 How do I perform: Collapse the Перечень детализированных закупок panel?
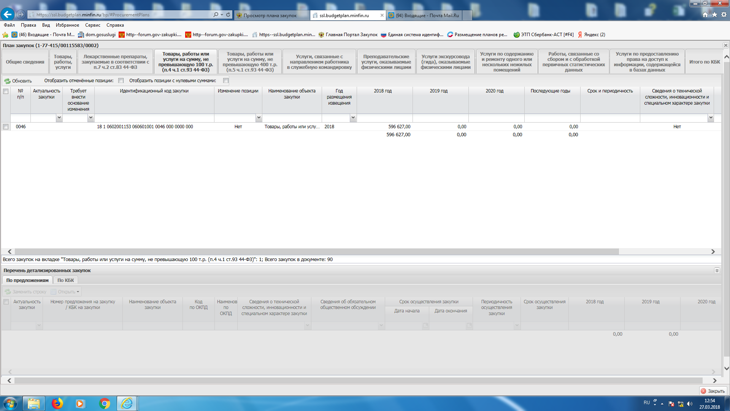click(717, 271)
